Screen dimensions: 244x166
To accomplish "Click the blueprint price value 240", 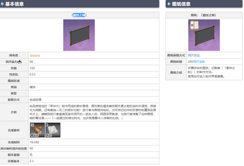I will pos(190,62).
